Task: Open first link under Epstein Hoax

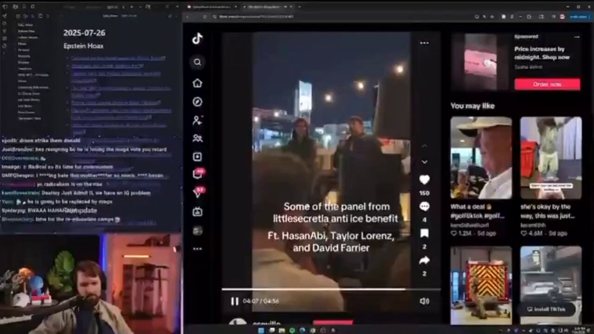Action: (x=118, y=58)
